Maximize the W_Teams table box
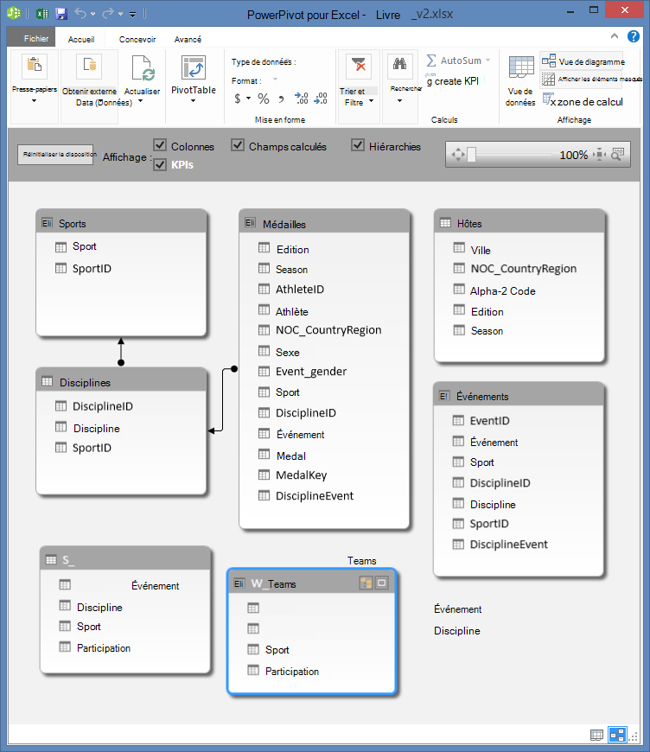 (x=382, y=583)
